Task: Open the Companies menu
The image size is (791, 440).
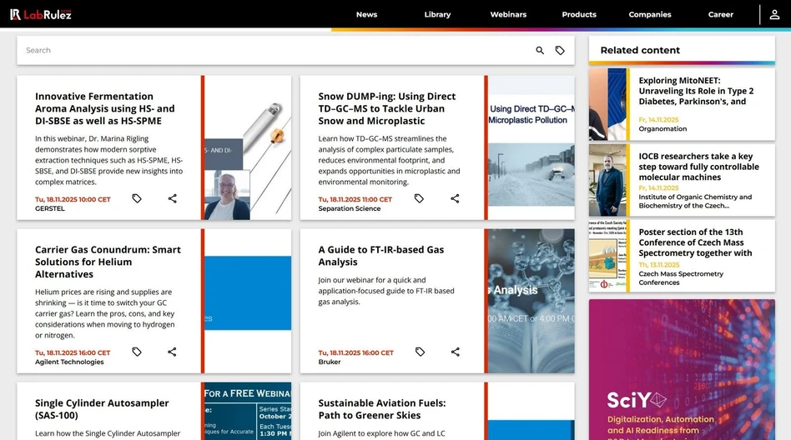Action: 650,15
